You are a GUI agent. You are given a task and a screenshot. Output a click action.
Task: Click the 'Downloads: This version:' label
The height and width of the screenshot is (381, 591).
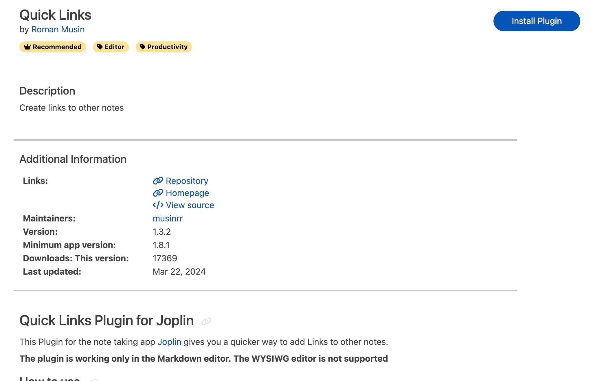[76, 258]
